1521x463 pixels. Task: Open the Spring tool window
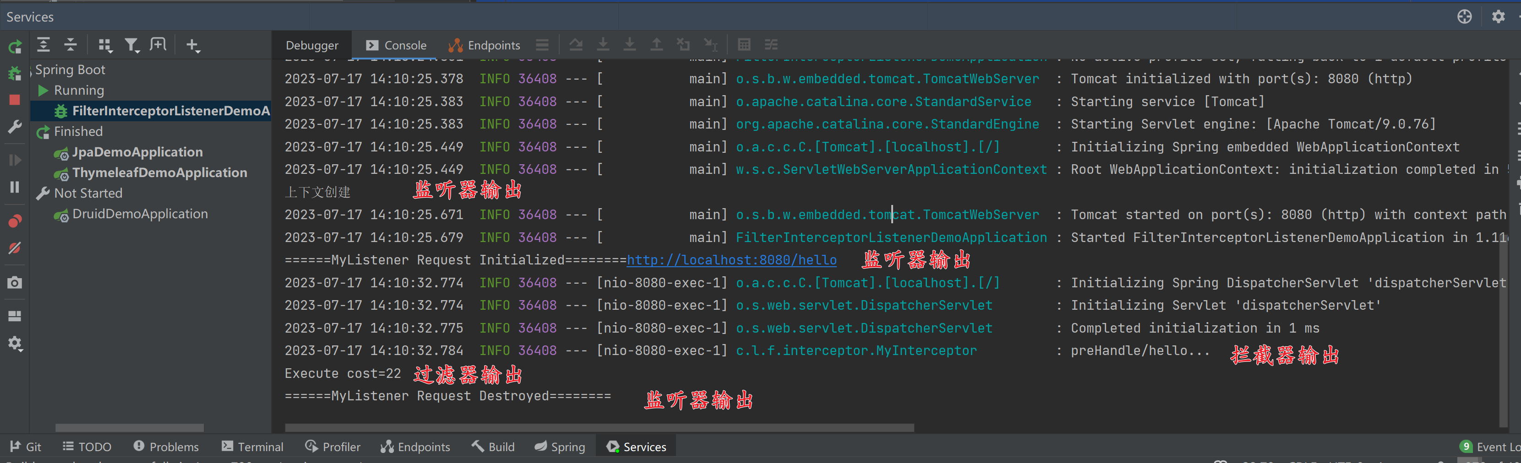click(x=560, y=447)
